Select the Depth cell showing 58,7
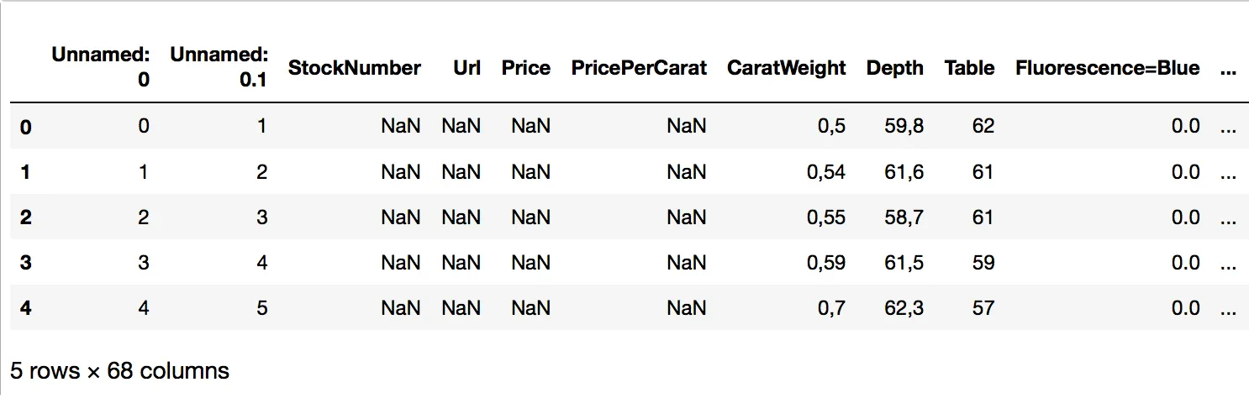This screenshot has height=398, width=1249. point(904,217)
